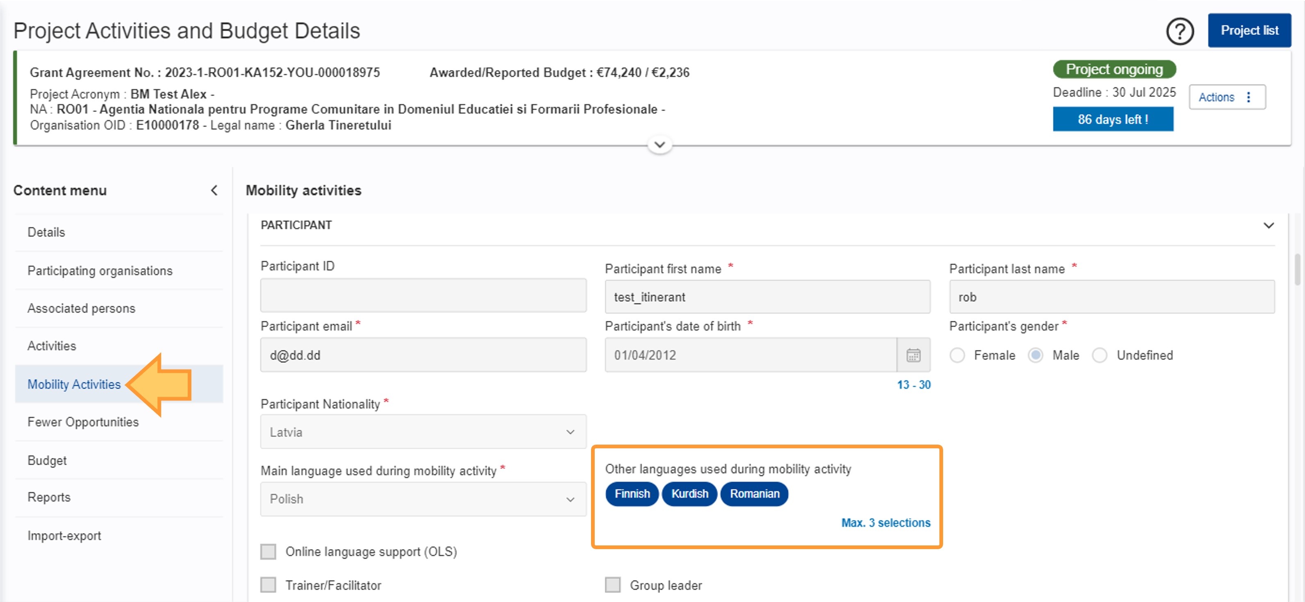Open the Actions button menu

pyautogui.click(x=1227, y=97)
